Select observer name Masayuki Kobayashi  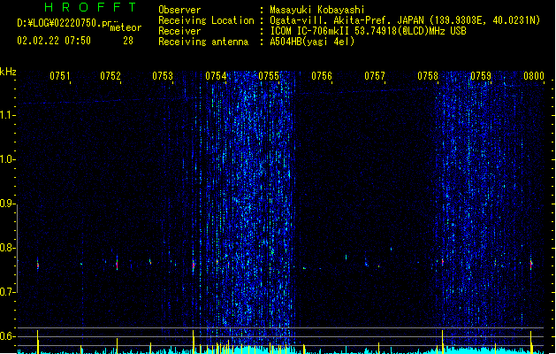317,10
